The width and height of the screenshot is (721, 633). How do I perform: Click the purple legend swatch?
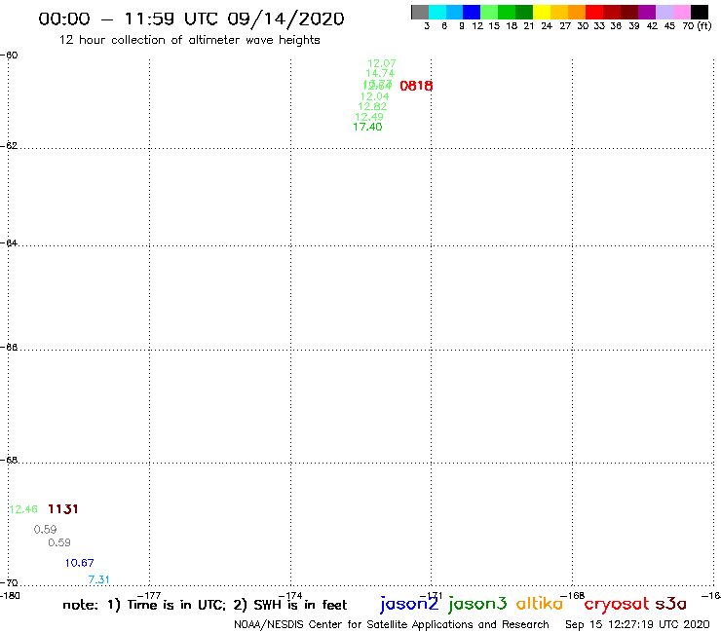647,12
